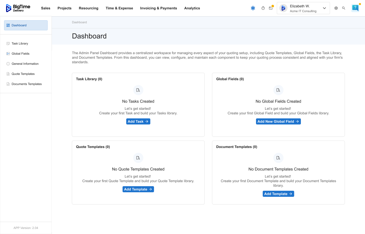The image size is (365, 234).
Task: Click the Global Fields empty-state document icon
Action: [x=278, y=90]
